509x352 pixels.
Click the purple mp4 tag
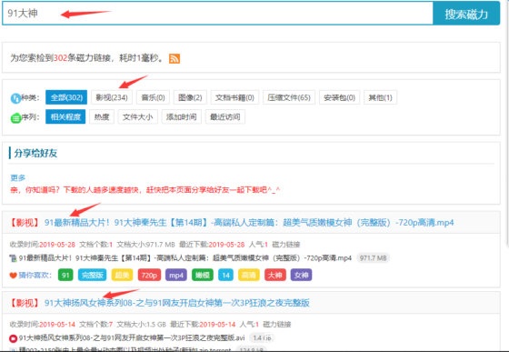(176, 276)
